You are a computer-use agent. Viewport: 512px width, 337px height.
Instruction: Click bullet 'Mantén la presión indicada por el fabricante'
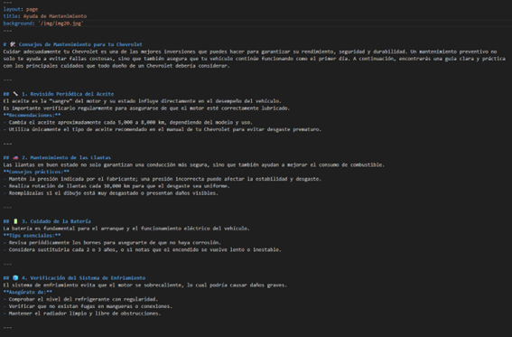point(163,179)
